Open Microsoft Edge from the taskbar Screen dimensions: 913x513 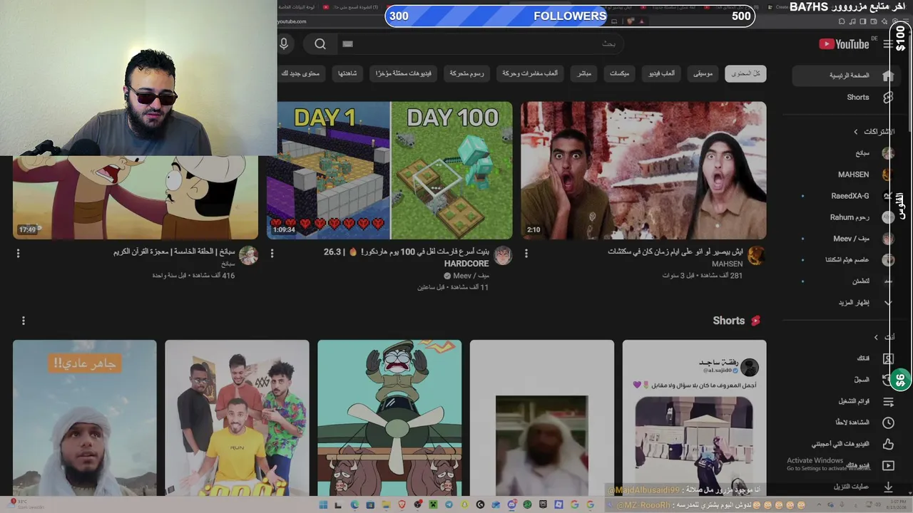[x=355, y=505]
